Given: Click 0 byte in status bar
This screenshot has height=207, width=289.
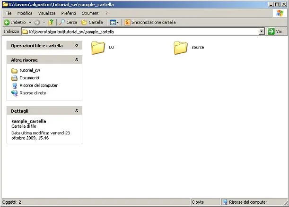Looking at the screenshot, I should pyautogui.click(x=198, y=202).
